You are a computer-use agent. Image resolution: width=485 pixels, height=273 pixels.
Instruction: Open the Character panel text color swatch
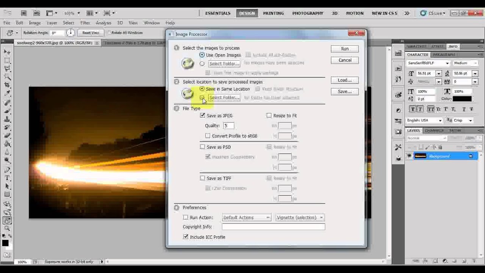tap(462, 99)
